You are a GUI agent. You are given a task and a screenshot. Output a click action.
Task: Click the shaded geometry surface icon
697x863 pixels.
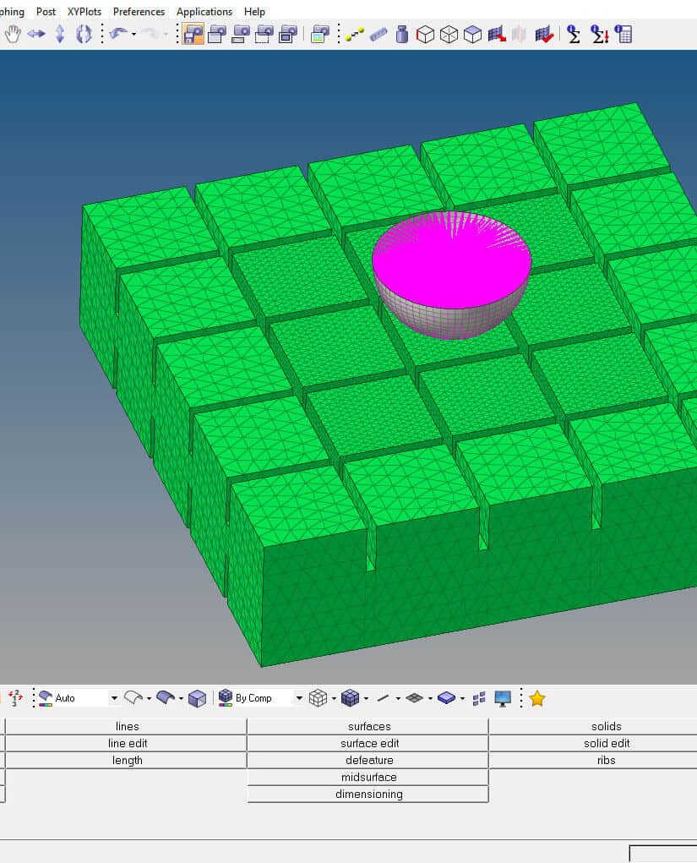pos(165,698)
